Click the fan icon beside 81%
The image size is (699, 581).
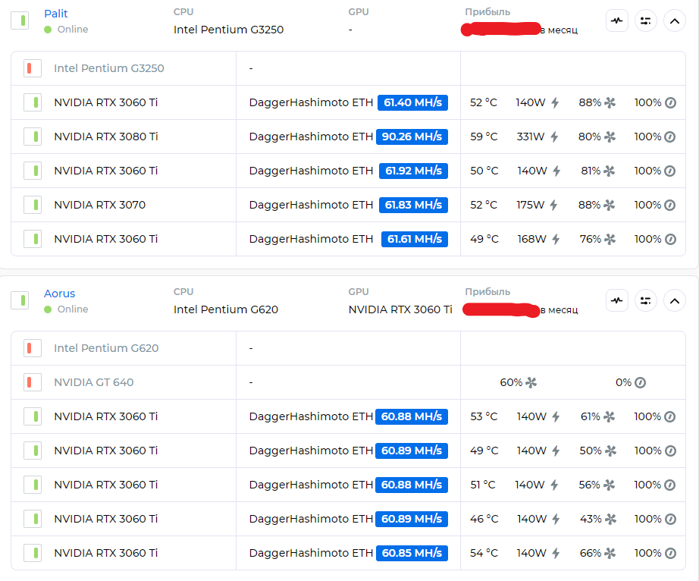coord(610,171)
